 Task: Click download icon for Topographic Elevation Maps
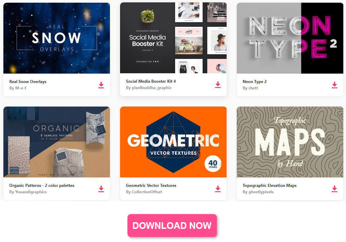point(335,189)
